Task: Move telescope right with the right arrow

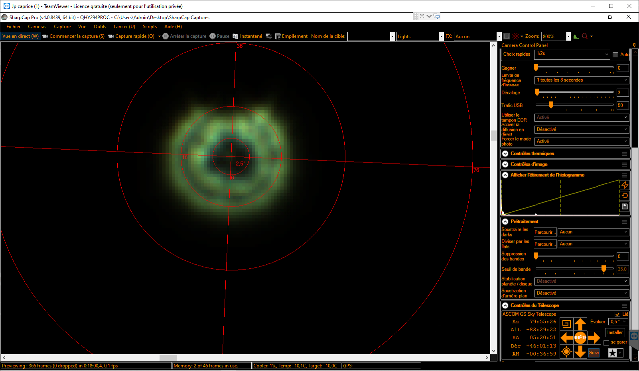Action: pyautogui.click(x=594, y=338)
